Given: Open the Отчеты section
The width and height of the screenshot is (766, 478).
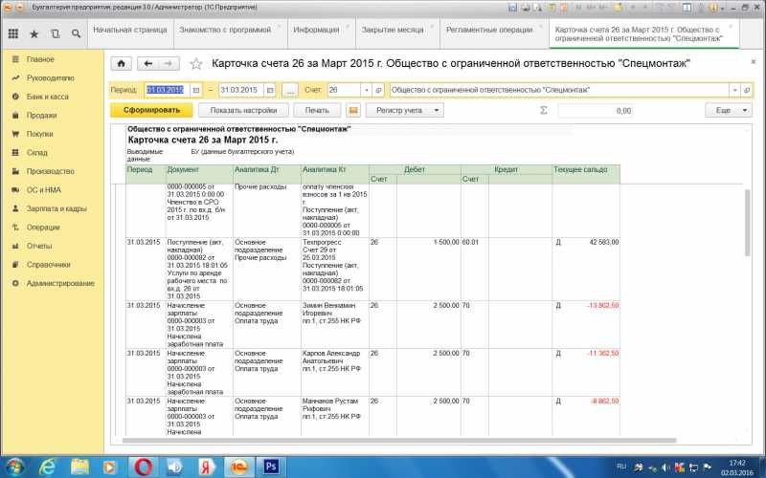Looking at the screenshot, I should click(39, 246).
